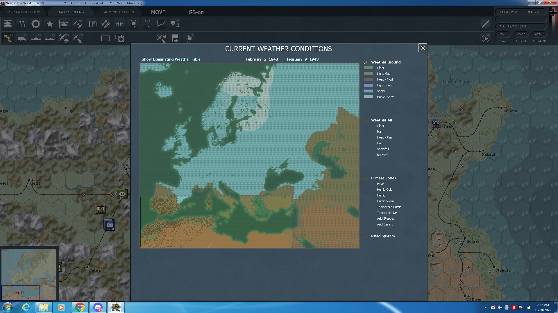Open the star victory screen icon
Screen dimensions: 558x313
(50, 24)
